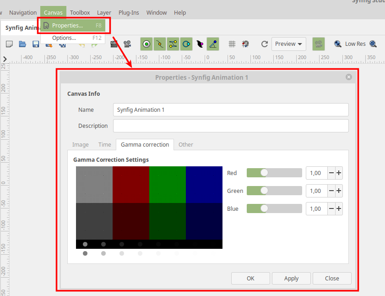385x296 pixels.
Task: Click the gamma test pattern image
Action: (x=149, y=212)
